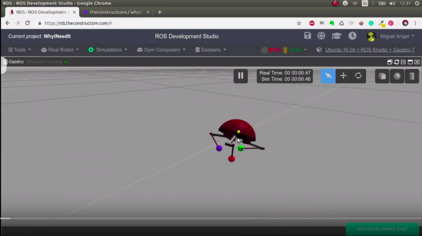The image size is (422, 236).
Task: Go back in browser history
Action: [8, 23]
